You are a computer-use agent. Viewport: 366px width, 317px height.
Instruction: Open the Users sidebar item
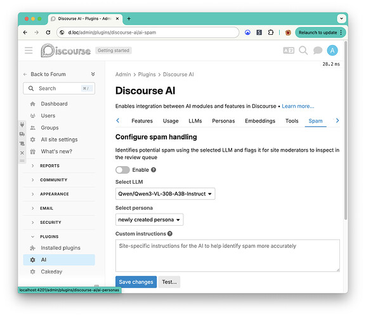pyautogui.click(x=59, y=115)
